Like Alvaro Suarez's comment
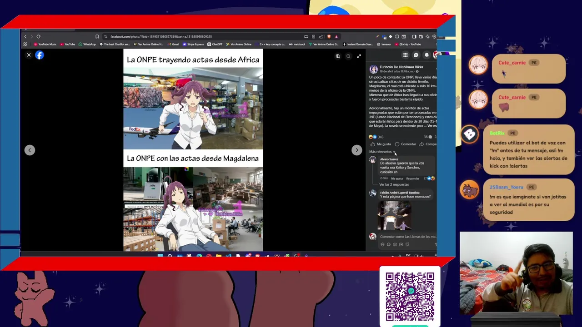The image size is (582, 327). 396,178
